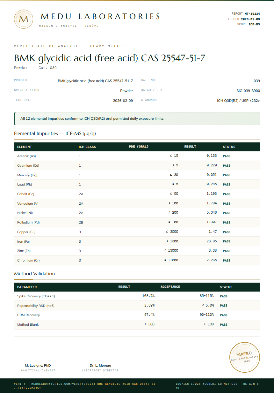Click the Specification value Powder
274x403 pixels.
coord(126,91)
